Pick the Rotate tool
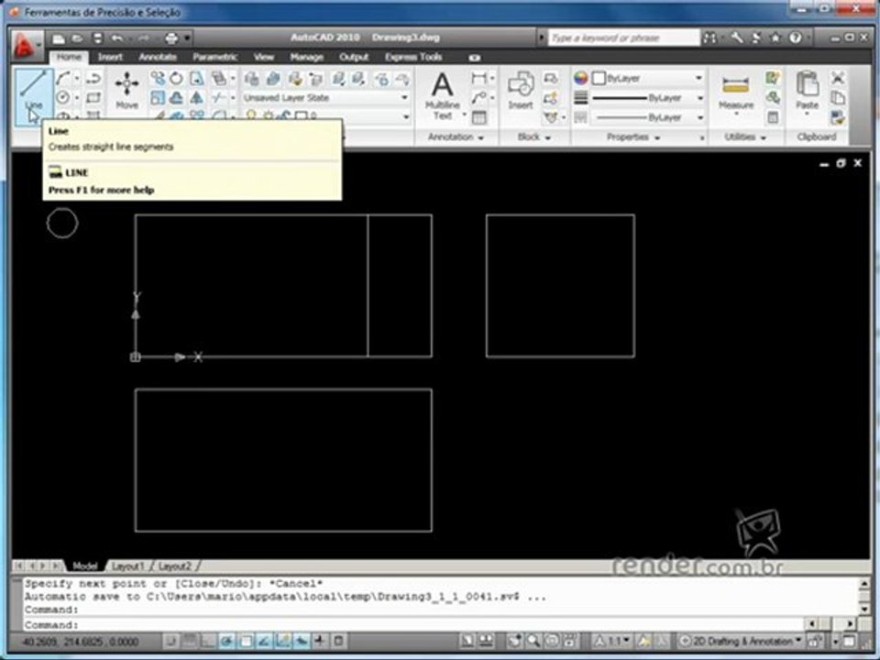The image size is (880, 660). [x=177, y=78]
